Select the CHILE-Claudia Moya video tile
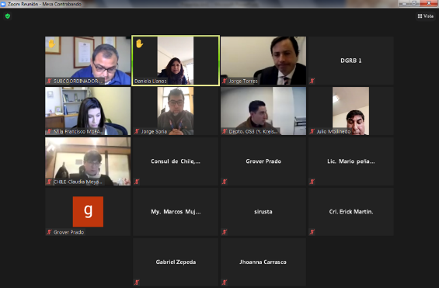 (88, 161)
